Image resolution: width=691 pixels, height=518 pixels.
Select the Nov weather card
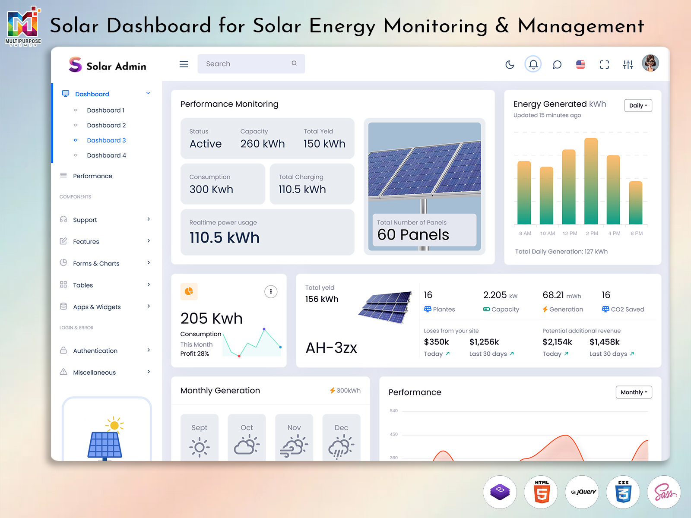click(x=294, y=437)
